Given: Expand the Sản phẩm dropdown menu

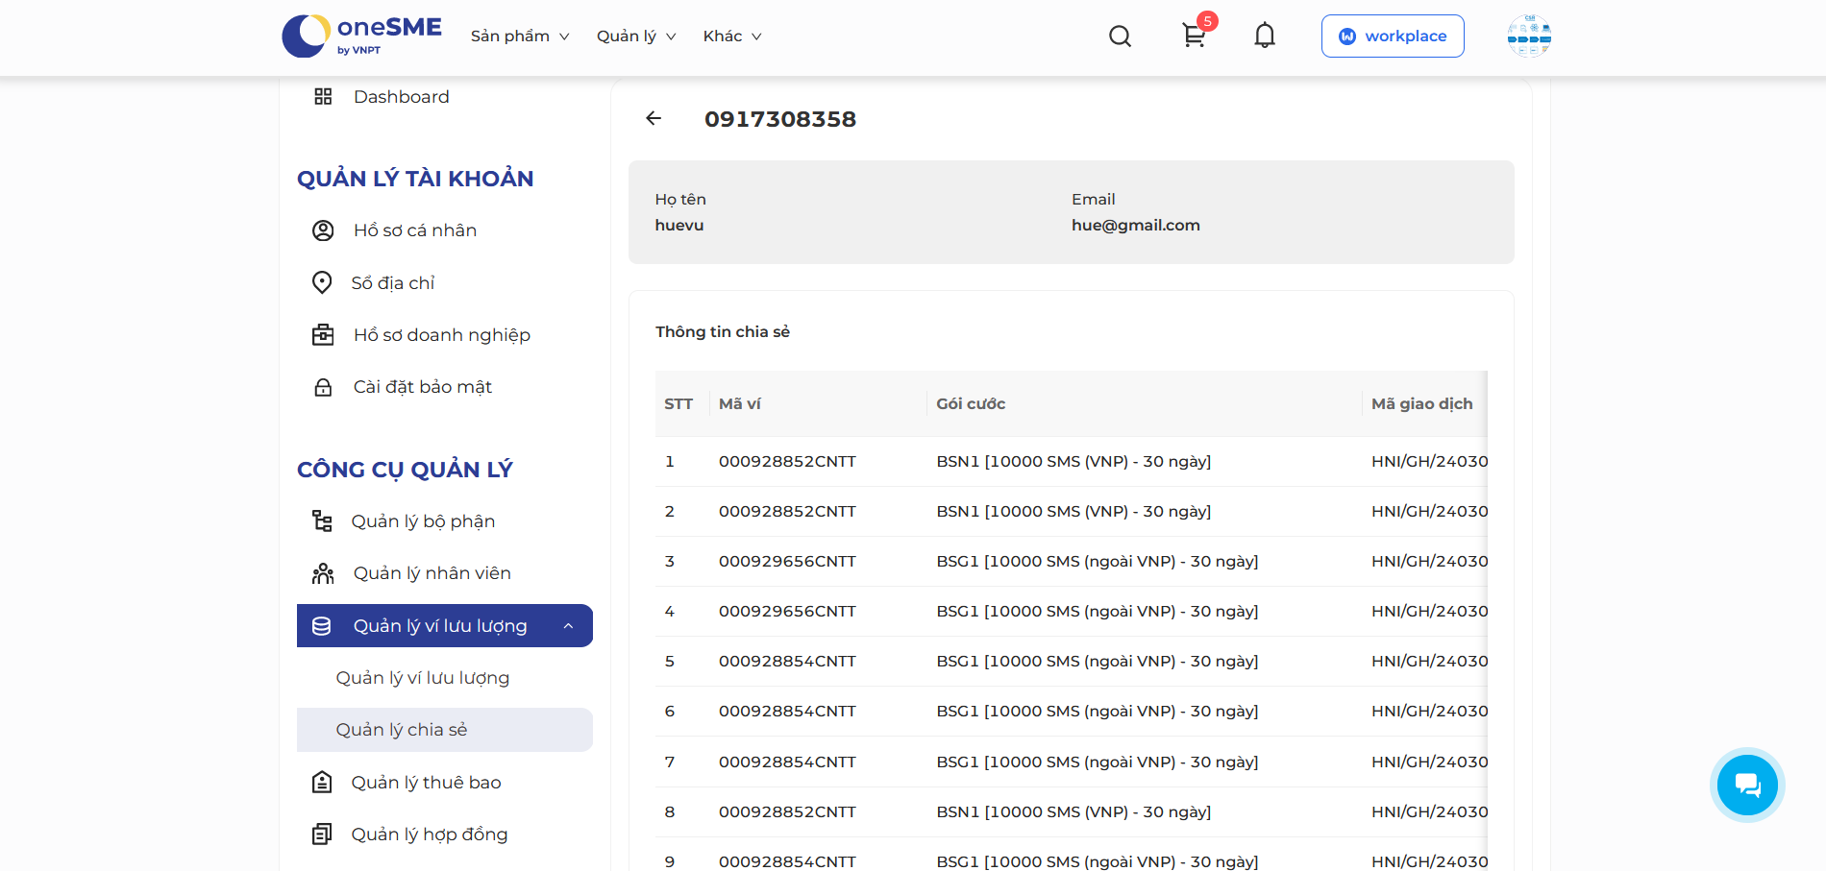Looking at the screenshot, I should [x=520, y=36].
